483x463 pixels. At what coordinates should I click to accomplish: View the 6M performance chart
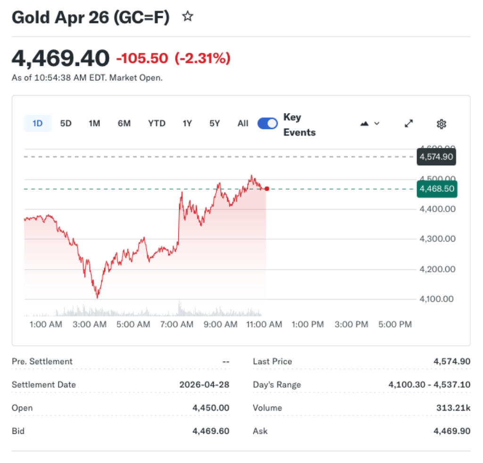124,123
